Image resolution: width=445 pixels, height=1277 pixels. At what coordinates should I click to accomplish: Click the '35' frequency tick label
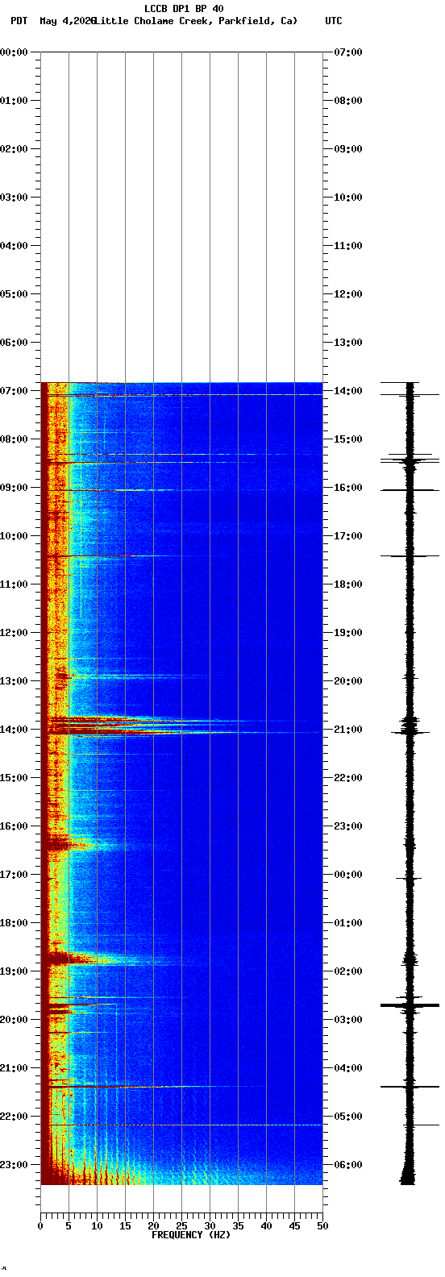(238, 1226)
